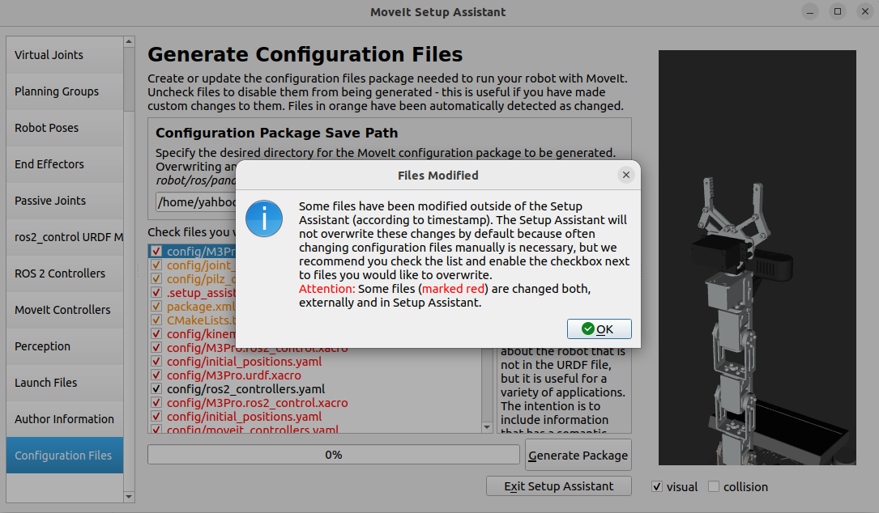Confirm the Files Modified dialog with OK
The height and width of the screenshot is (513, 879).
tap(600, 329)
